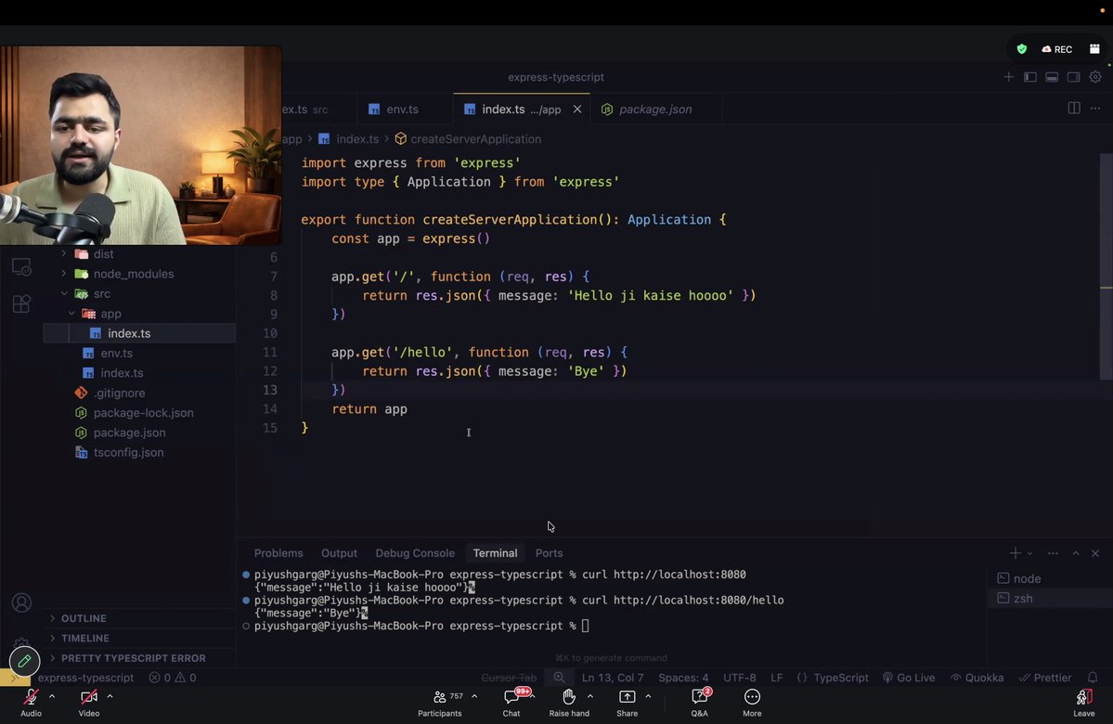Image resolution: width=1113 pixels, height=724 pixels.
Task: Open the Output panel tab
Action: 339,553
